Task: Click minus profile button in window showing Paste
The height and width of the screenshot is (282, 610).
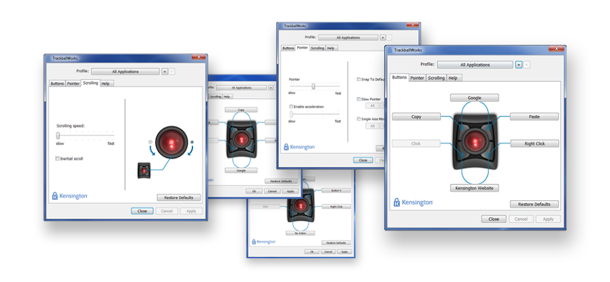Action: [x=526, y=65]
